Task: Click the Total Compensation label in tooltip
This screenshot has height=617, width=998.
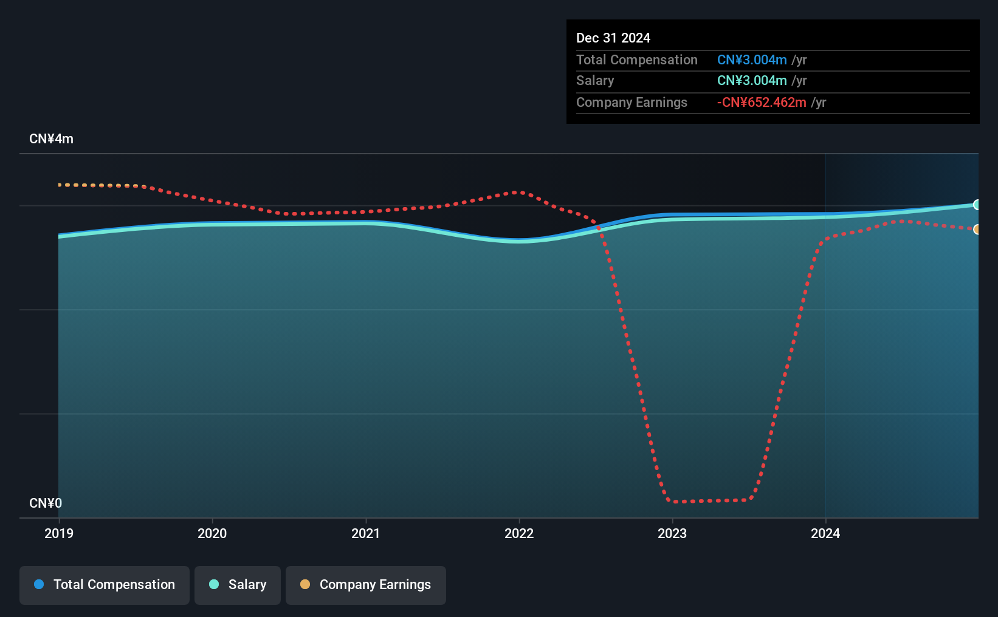Action: tap(637, 60)
